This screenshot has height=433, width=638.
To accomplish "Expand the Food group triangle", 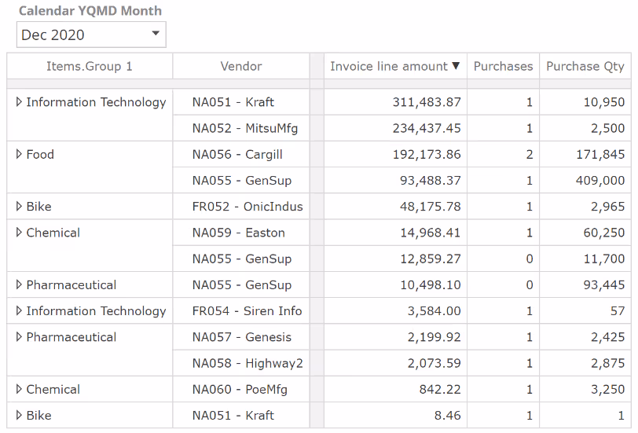I will click(19, 154).
